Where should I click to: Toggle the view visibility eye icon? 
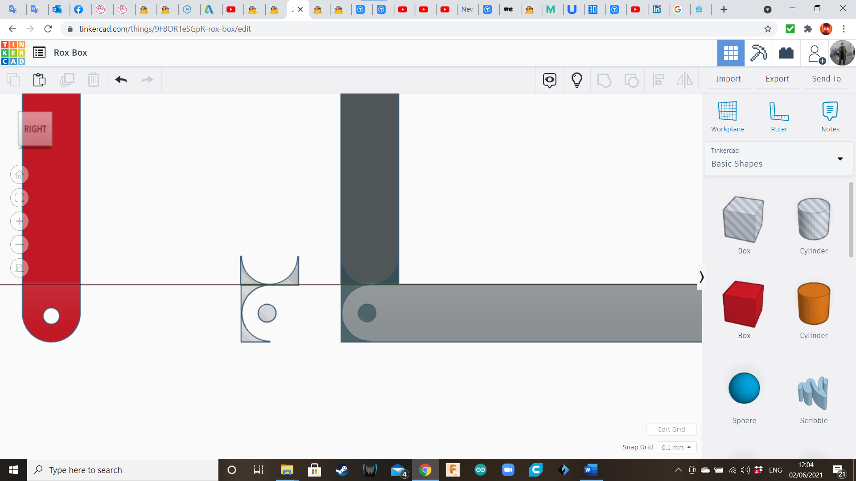point(550,80)
